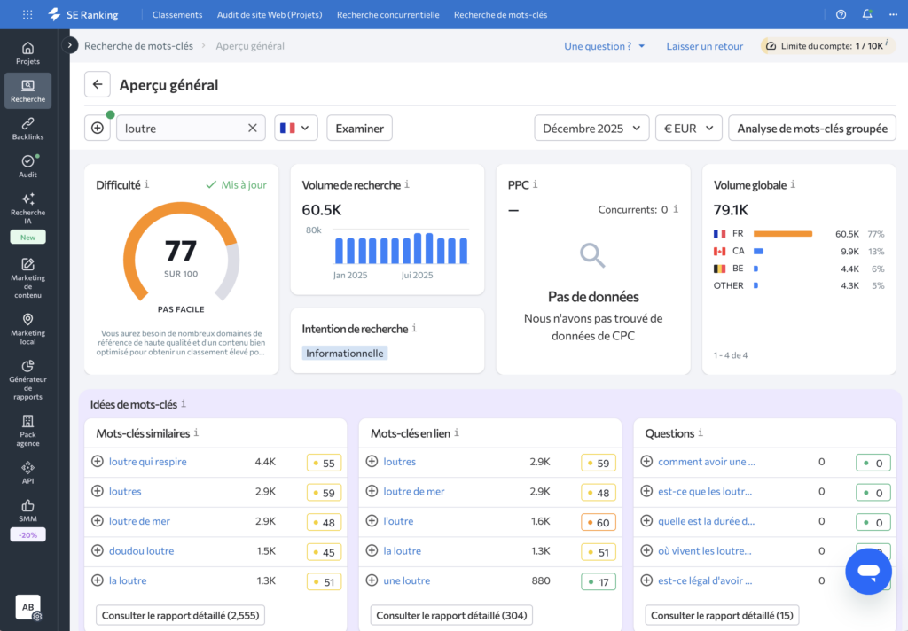Add 'une loutre' with its plus icon

point(372,580)
